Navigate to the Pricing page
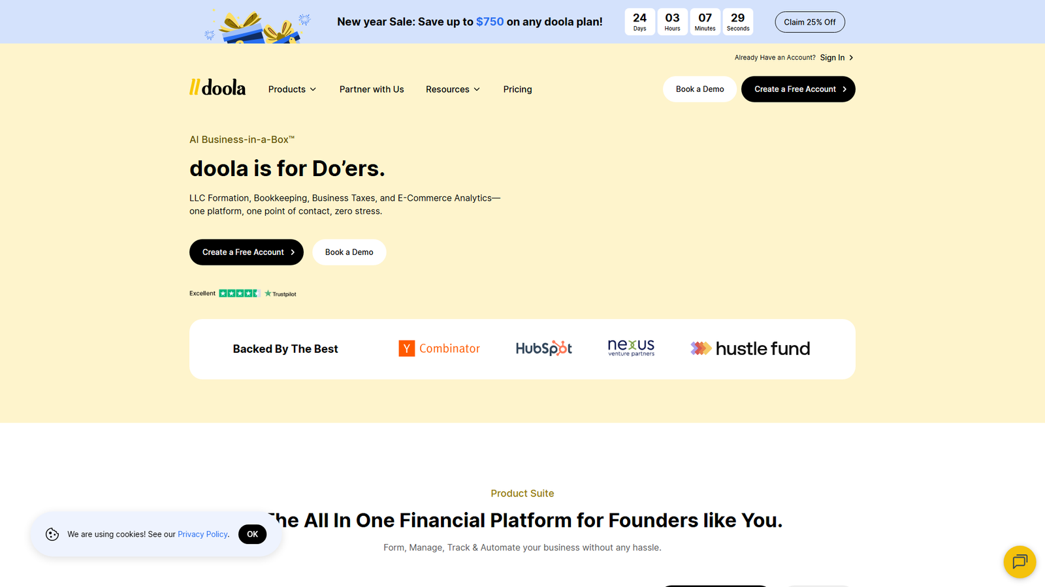The height and width of the screenshot is (587, 1045). [x=517, y=89]
